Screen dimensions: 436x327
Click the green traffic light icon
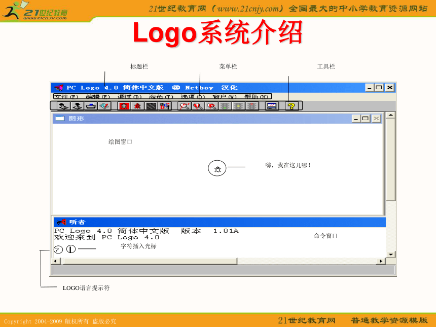[225, 106]
